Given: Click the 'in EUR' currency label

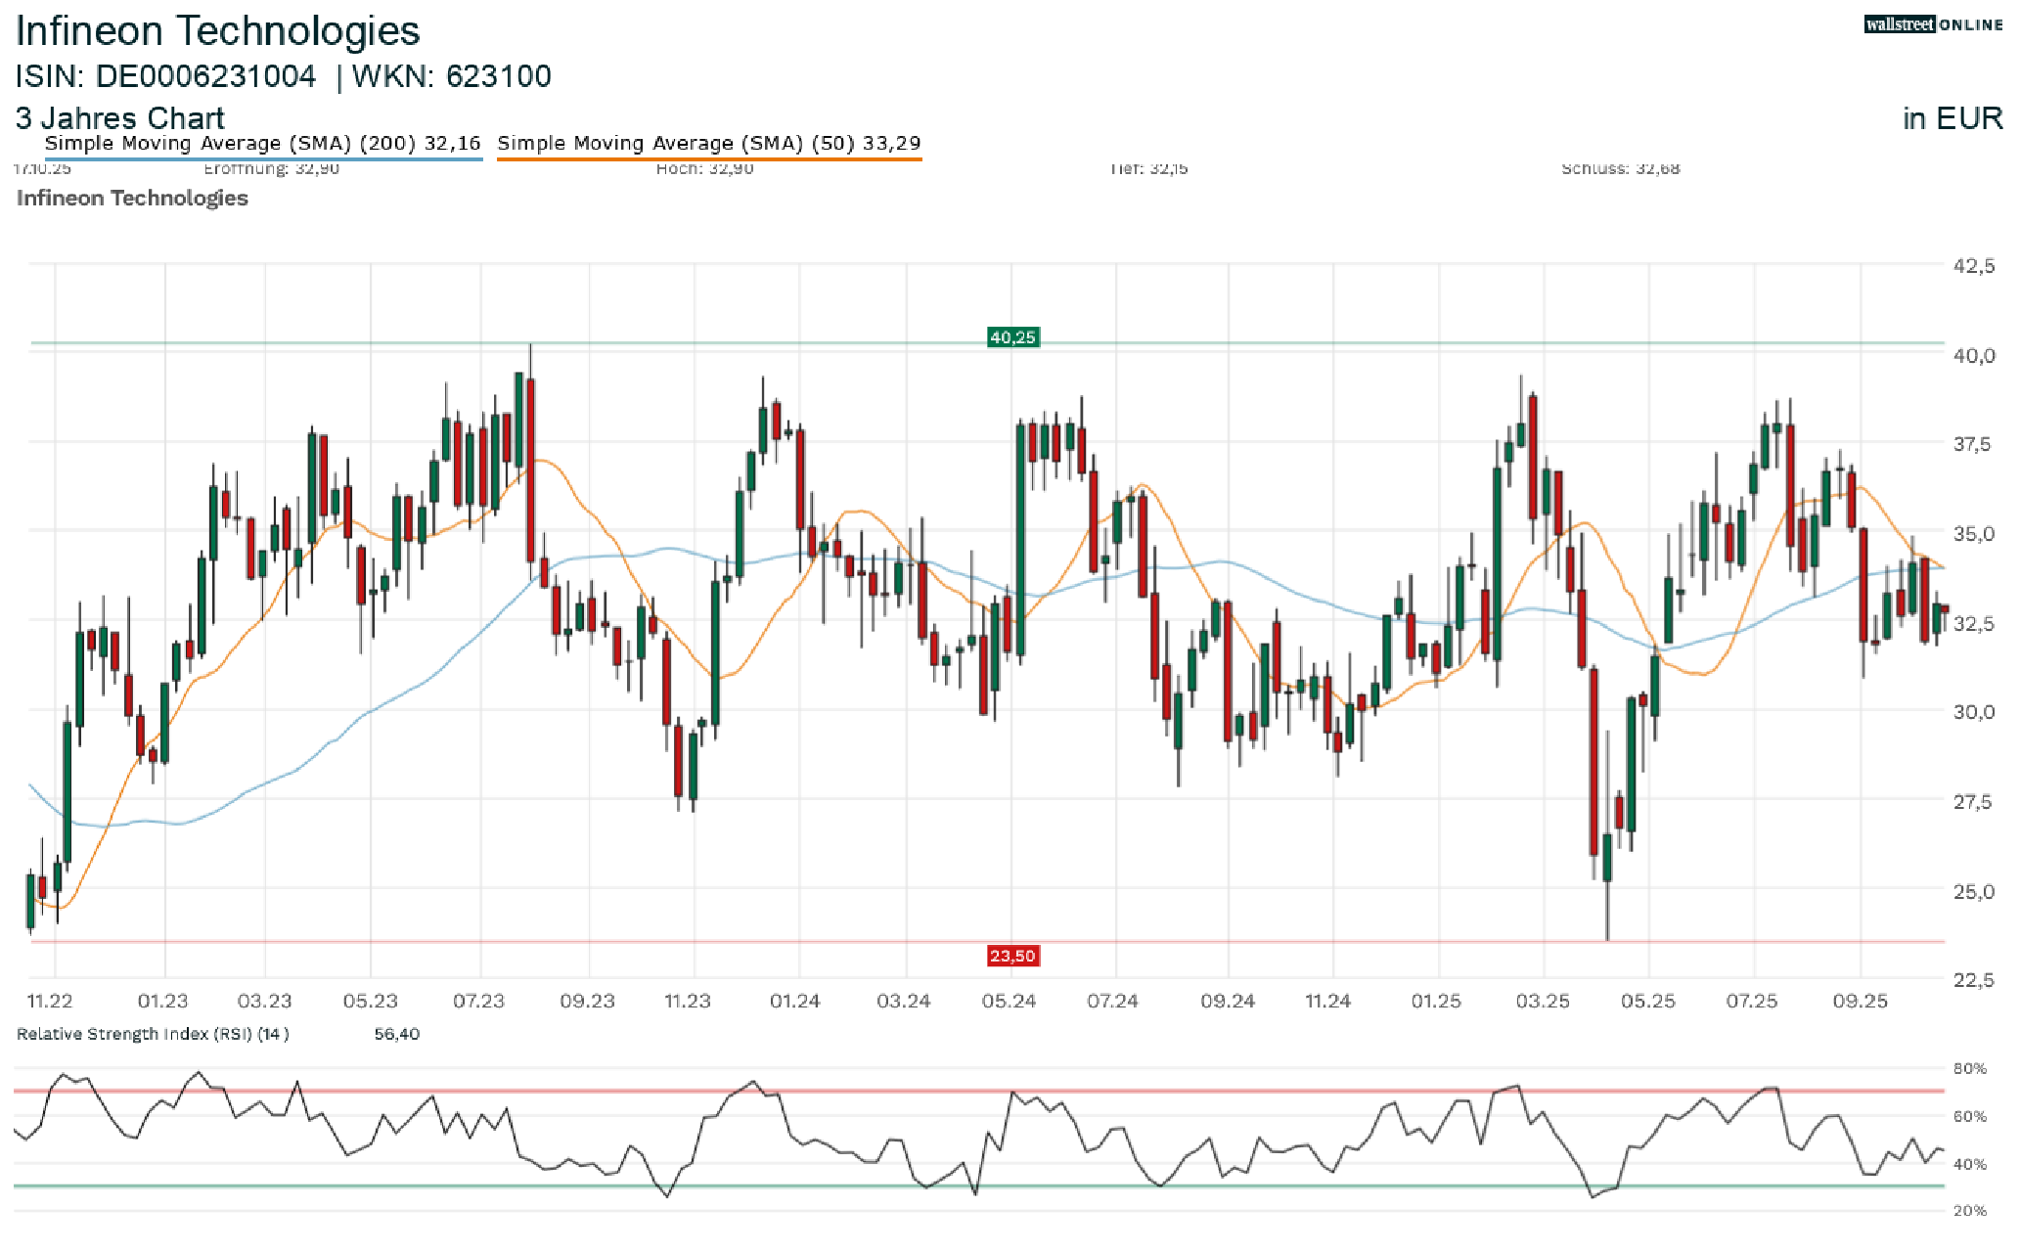Looking at the screenshot, I should point(1952,118).
